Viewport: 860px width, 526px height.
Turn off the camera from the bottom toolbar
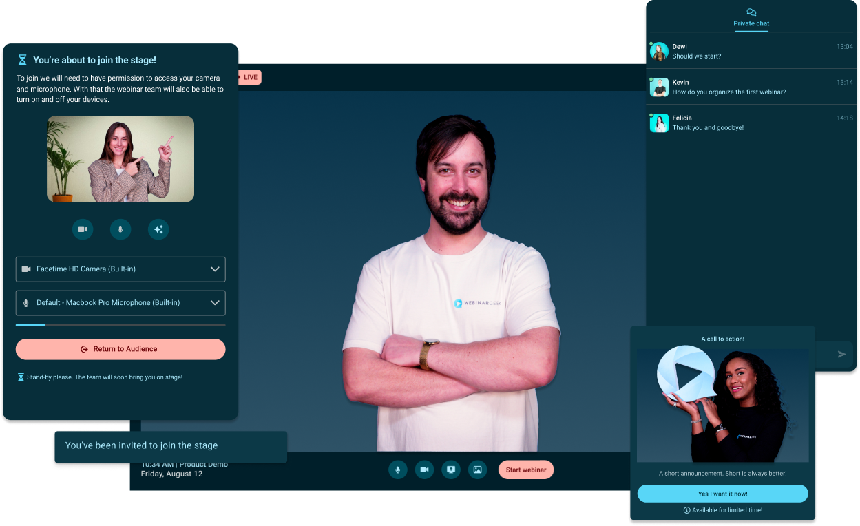(424, 470)
